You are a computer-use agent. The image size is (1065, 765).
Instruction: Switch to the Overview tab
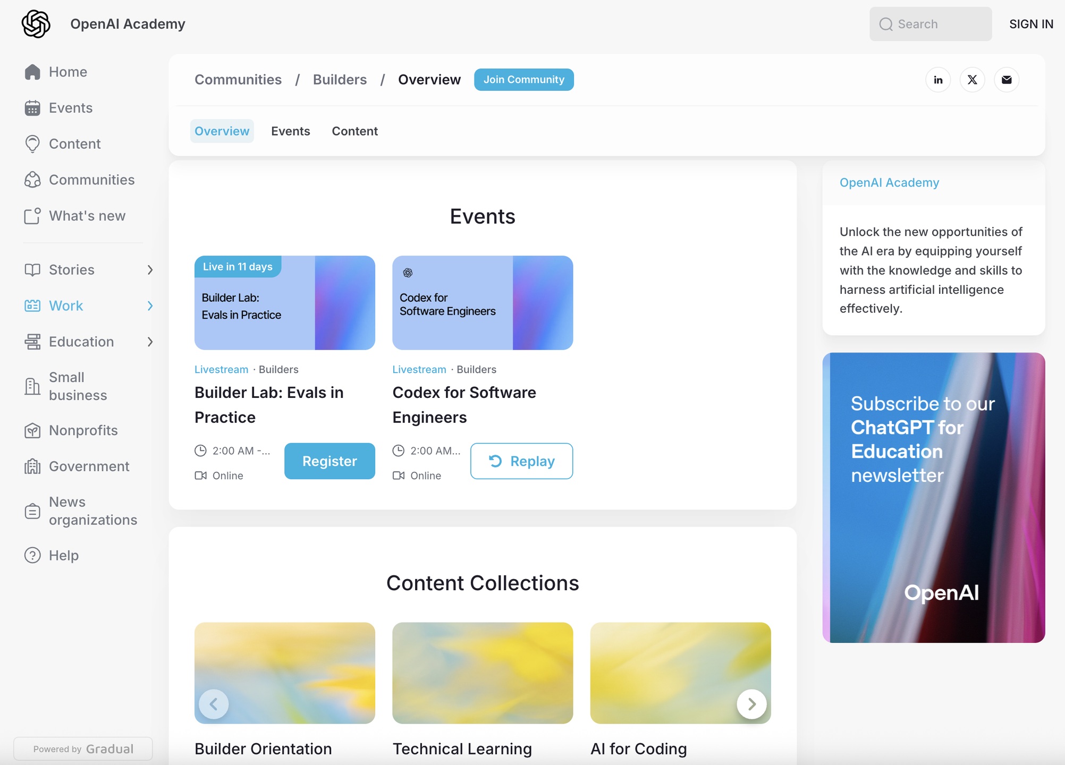pos(222,131)
